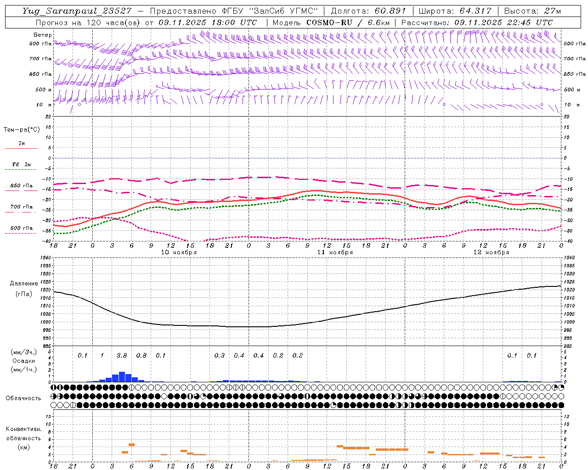
Task: Click the model name "COSMO-RU / 6.6км"
Action: [348, 22]
